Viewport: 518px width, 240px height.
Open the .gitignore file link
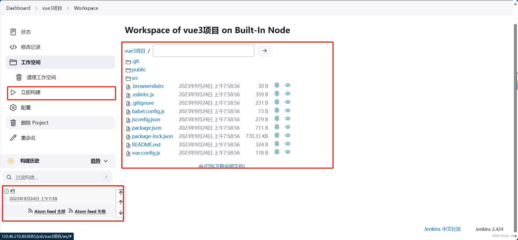click(143, 103)
